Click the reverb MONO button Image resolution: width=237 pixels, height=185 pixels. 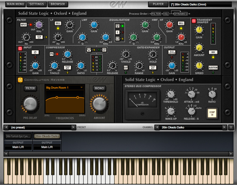(x=99, y=88)
